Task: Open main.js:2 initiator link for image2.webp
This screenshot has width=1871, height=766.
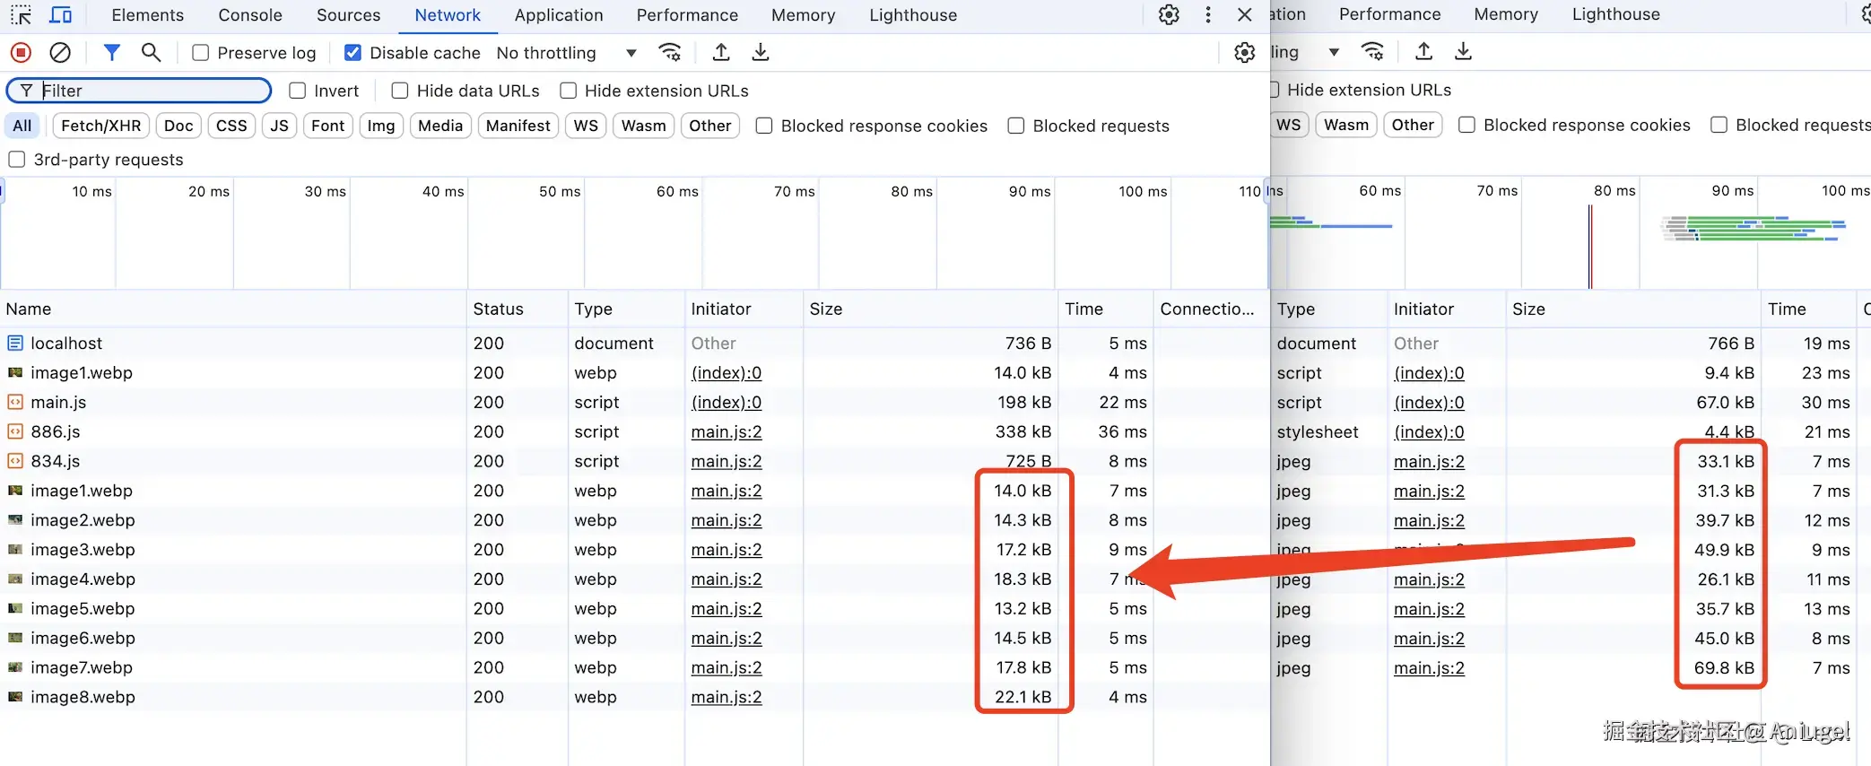Action: (727, 520)
